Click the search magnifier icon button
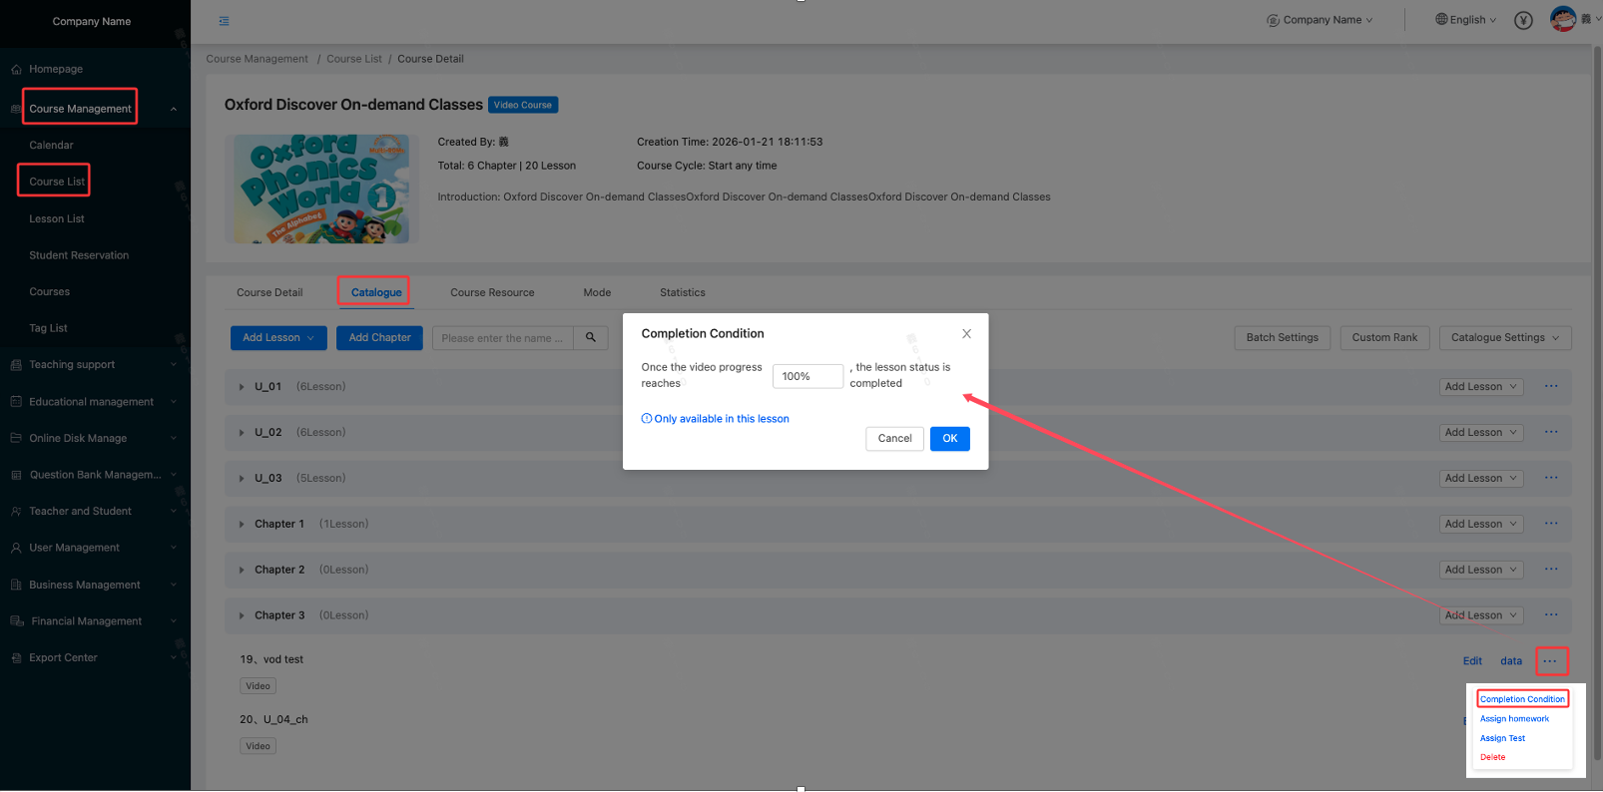 tap(591, 338)
